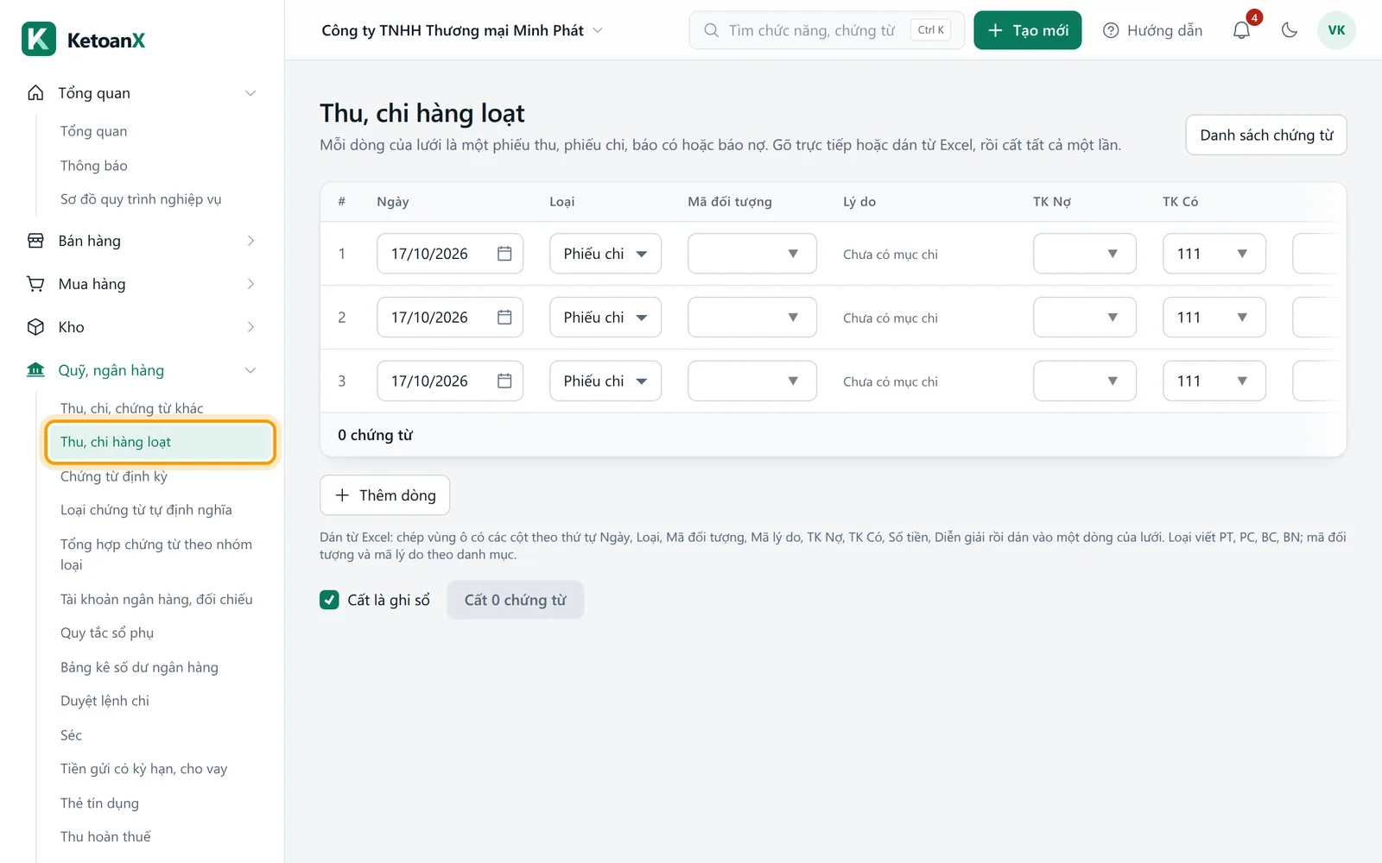Open Duyệt lệnh chi page
This screenshot has width=1382, height=863.
[105, 701]
